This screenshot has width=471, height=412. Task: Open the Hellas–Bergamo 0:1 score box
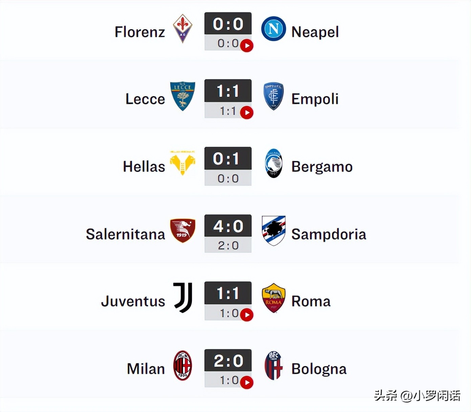pos(228,159)
